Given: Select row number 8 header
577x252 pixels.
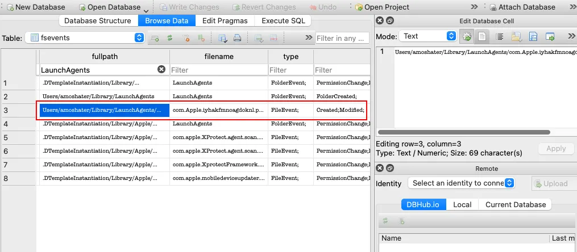Looking at the screenshot, I should tap(19, 178).
